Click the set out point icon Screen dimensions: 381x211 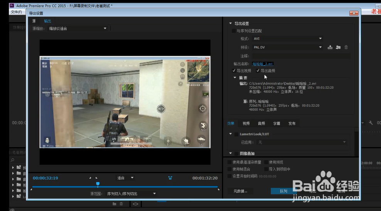coord(96,178)
